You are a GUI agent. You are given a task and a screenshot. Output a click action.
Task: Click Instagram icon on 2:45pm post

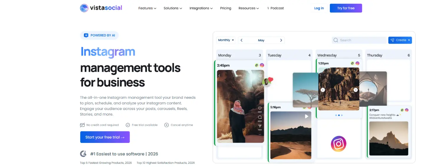click(262, 65)
